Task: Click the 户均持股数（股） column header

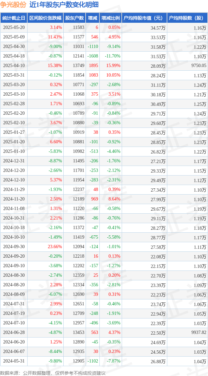Action: (187, 18)
